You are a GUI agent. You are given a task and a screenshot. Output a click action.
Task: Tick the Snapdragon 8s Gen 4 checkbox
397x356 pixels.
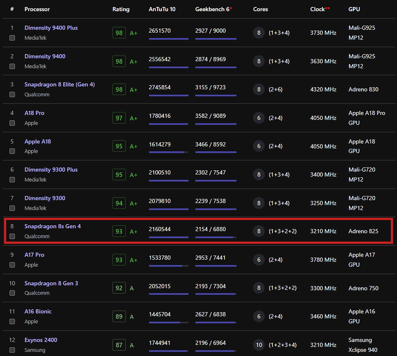click(x=12, y=236)
